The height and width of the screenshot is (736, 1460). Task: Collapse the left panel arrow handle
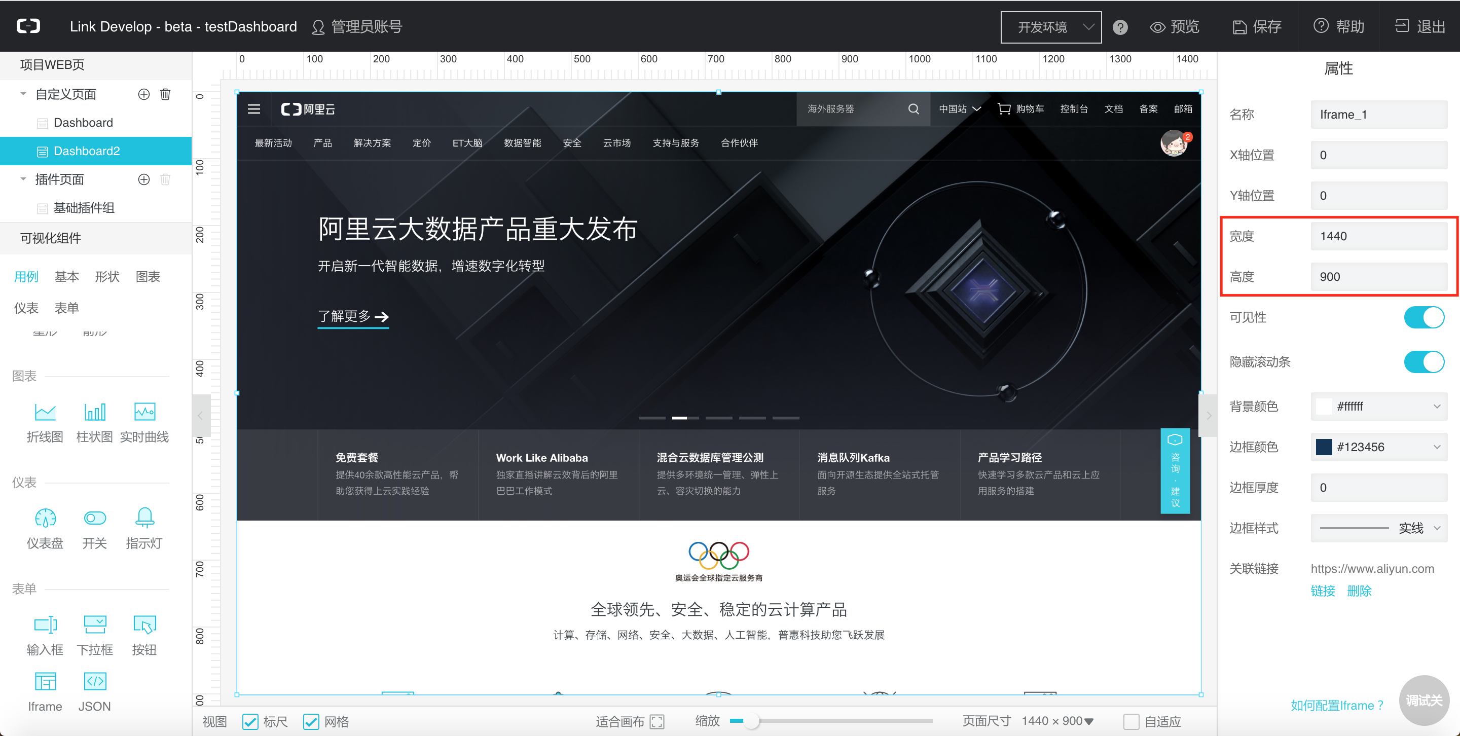point(201,415)
